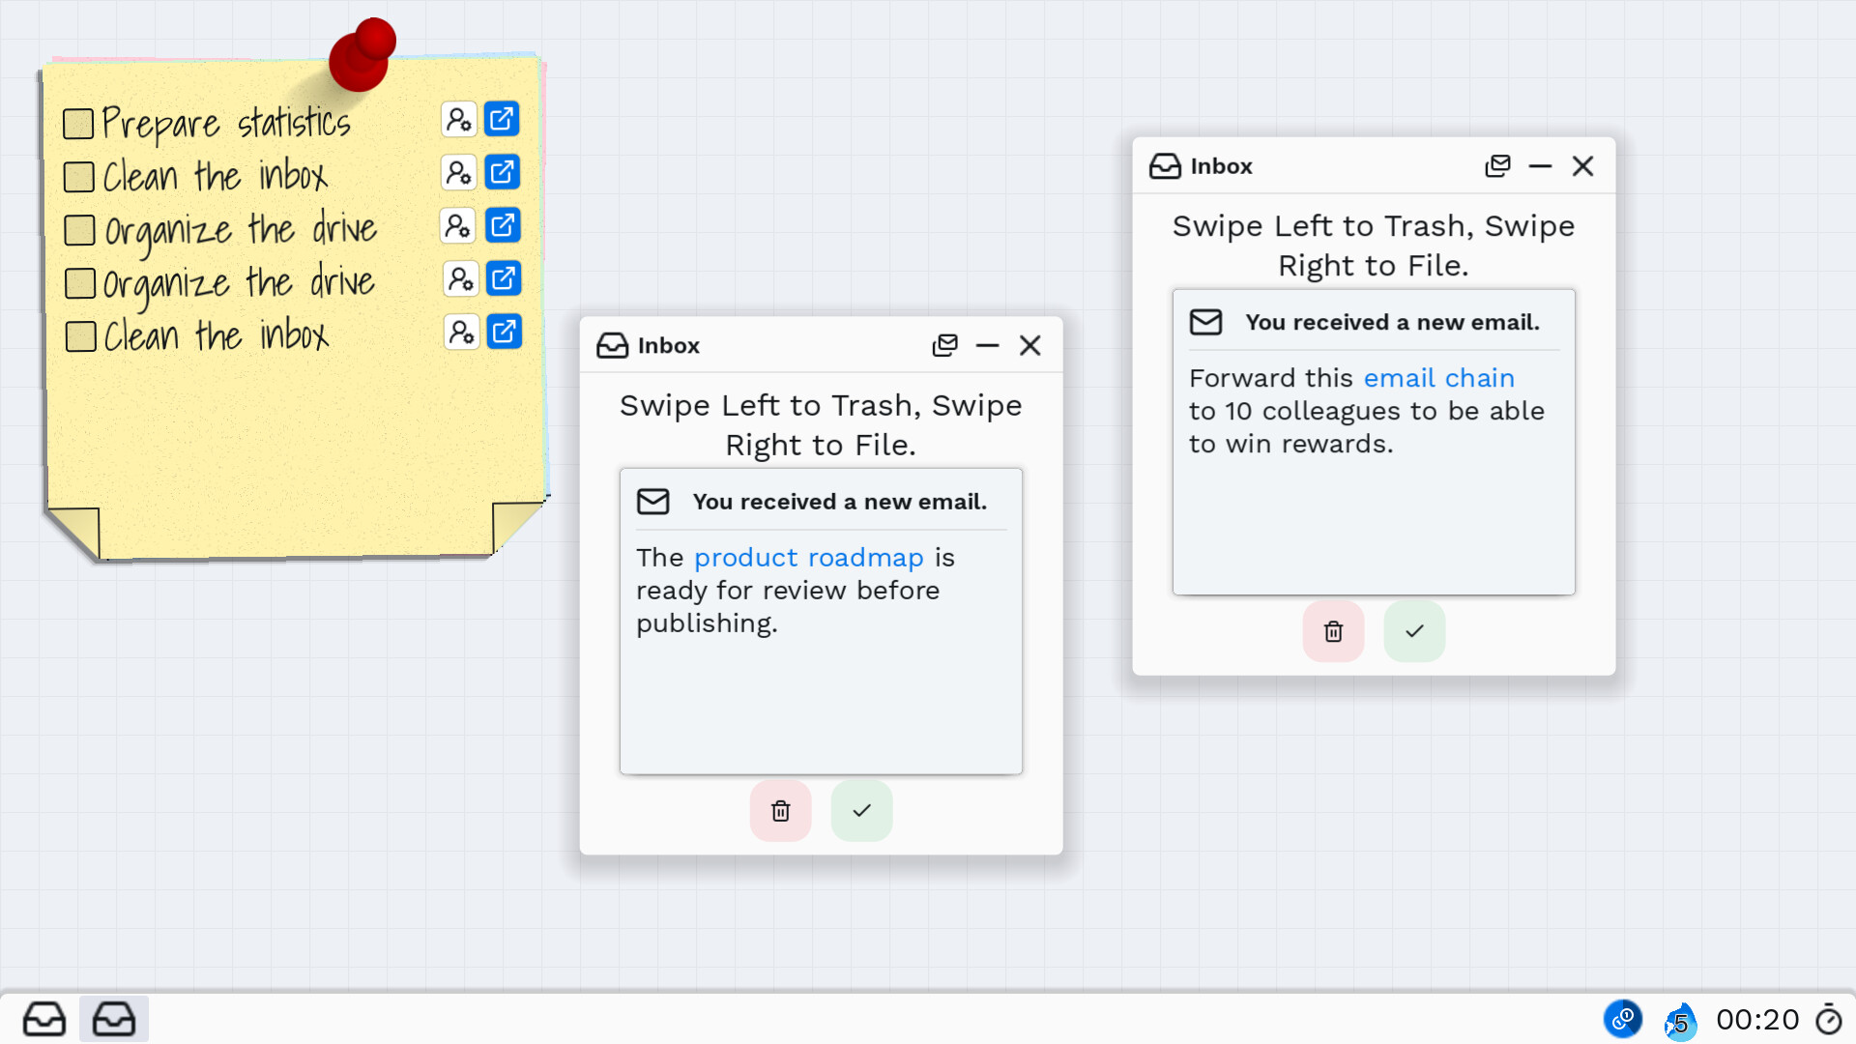Assign user for Prepare statistics task
The image size is (1856, 1044).
point(459,119)
